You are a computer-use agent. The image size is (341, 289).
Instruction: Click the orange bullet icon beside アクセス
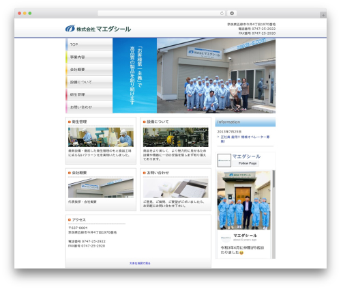[70, 220]
